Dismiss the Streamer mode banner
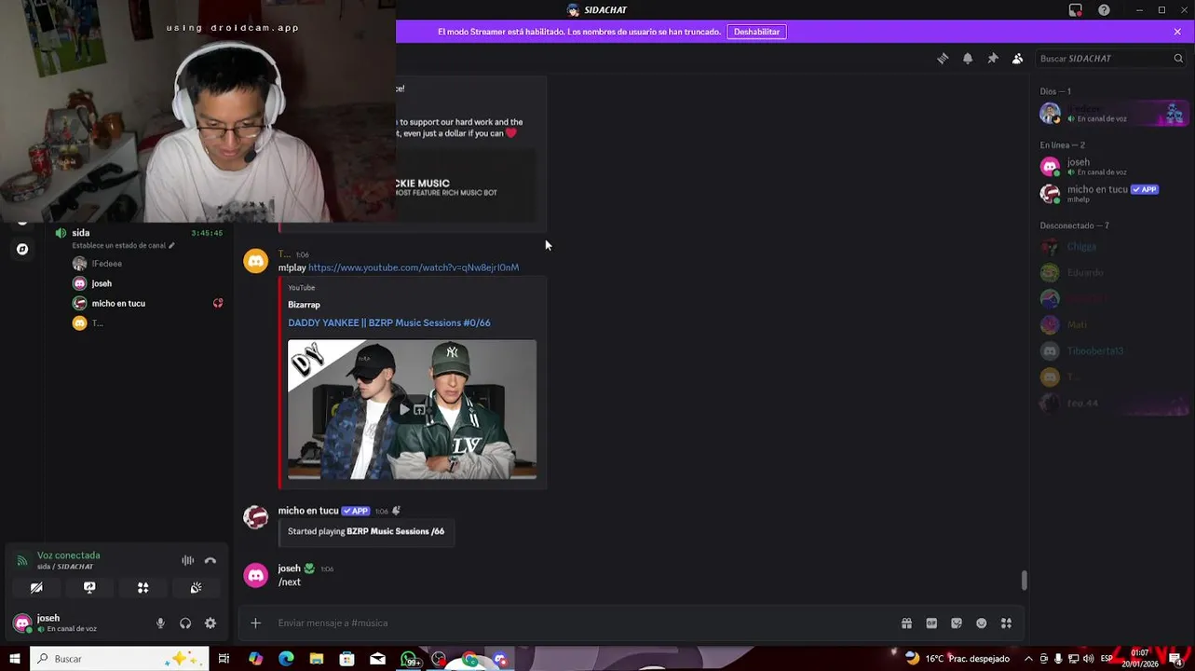Image resolution: width=1195 pixels, height=671 pixels. click(x=1177, y=32)
